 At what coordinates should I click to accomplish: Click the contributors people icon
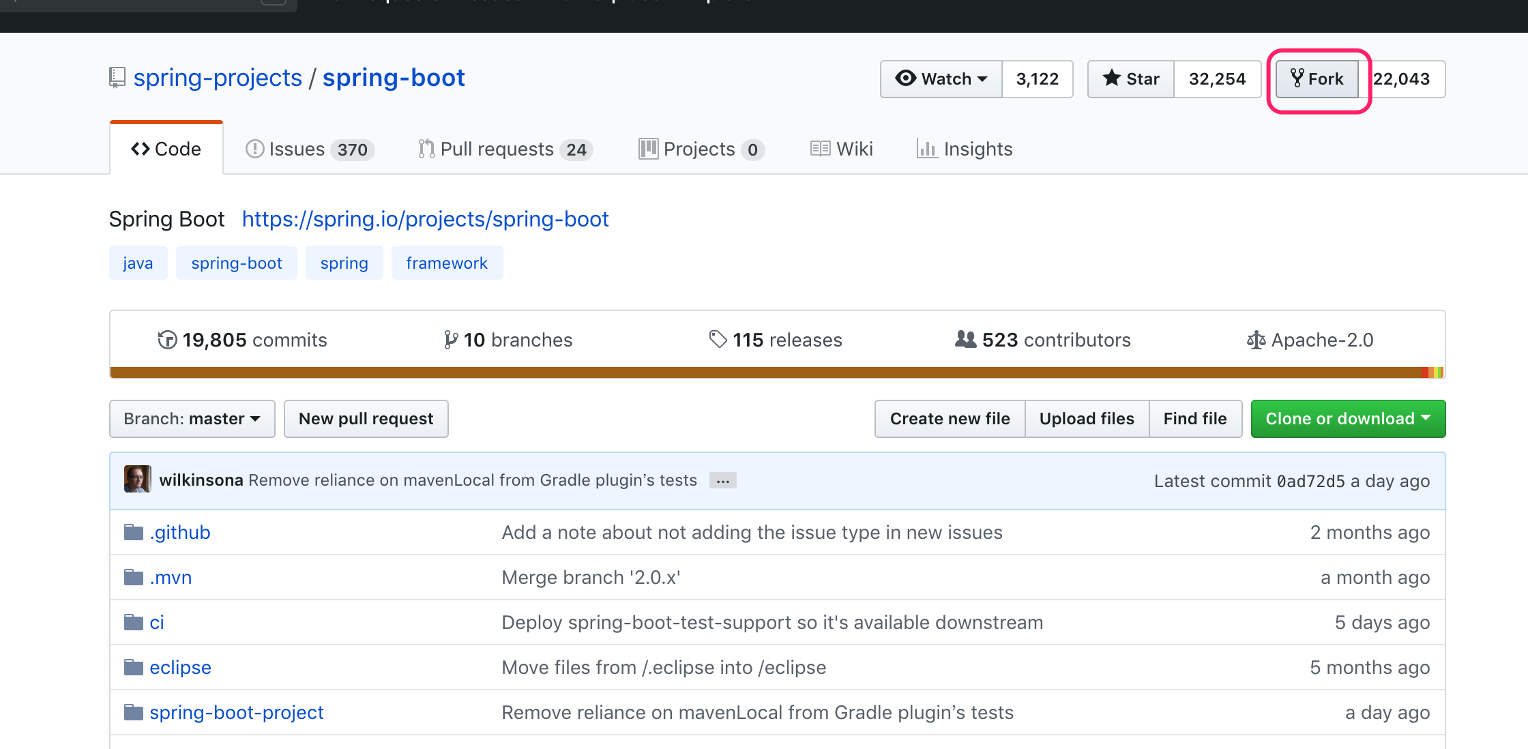point(965,339)
